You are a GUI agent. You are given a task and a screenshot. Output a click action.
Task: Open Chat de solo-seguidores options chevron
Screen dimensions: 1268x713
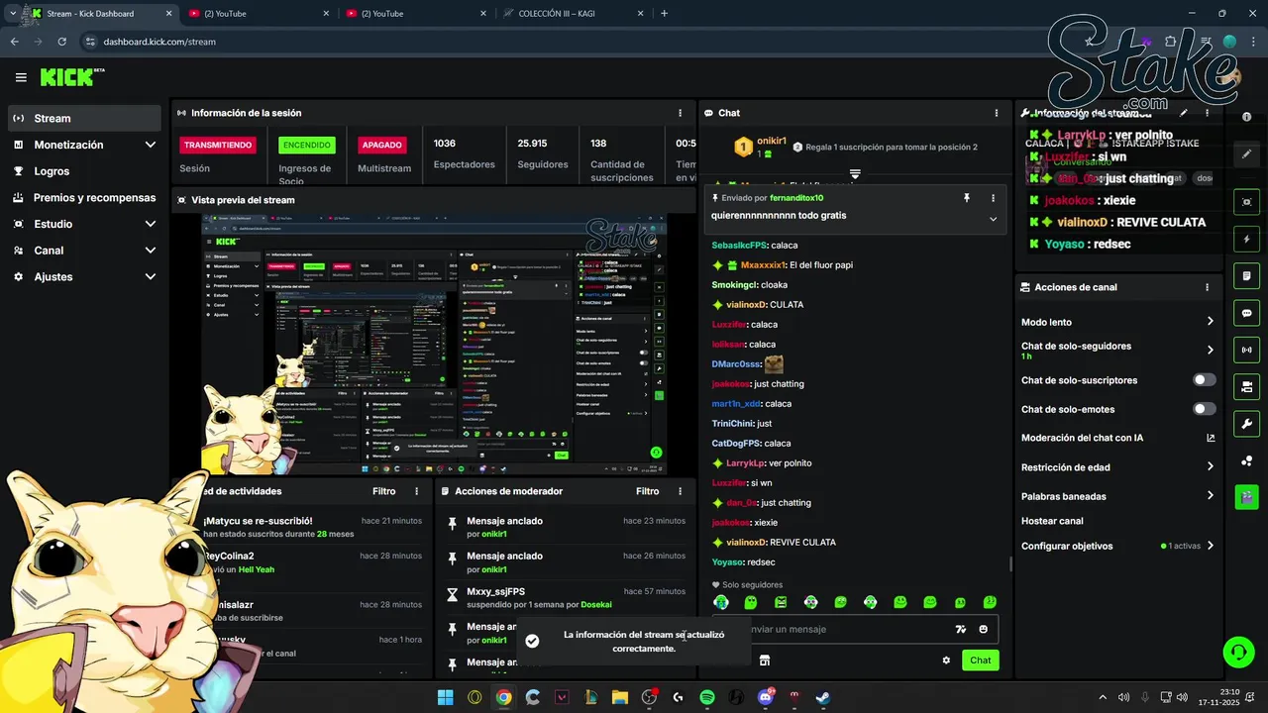1210,350
